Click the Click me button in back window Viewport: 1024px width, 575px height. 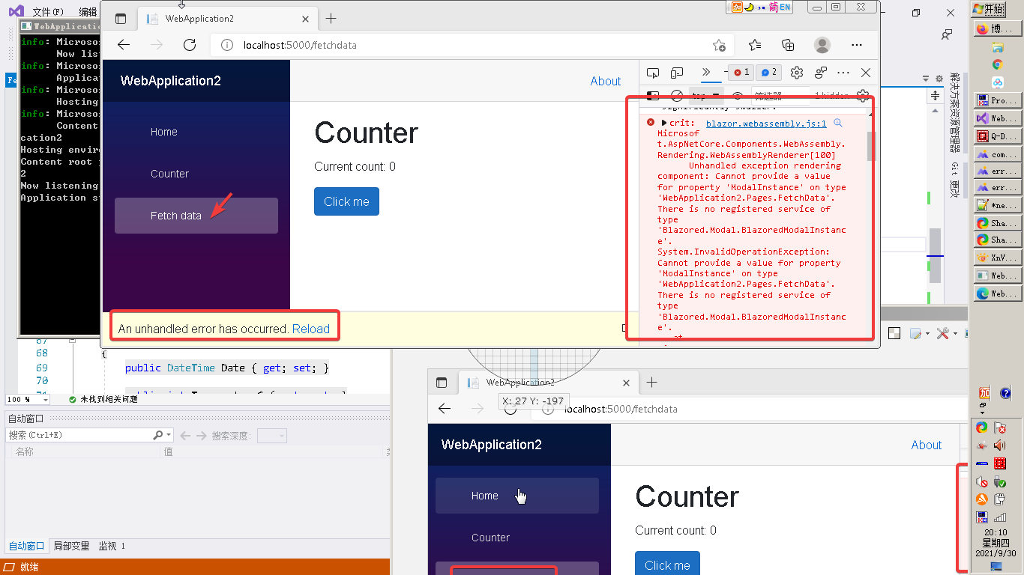point(667,565)
